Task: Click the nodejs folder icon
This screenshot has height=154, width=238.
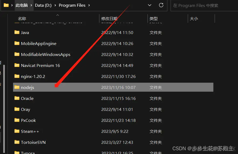Action: coord(17,87)
